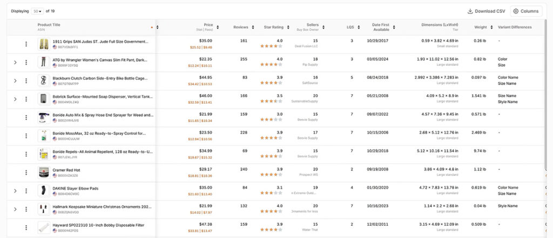Open the Columns settings button
This screenshot has width=553, height=238.
click(x=526, y=11)
